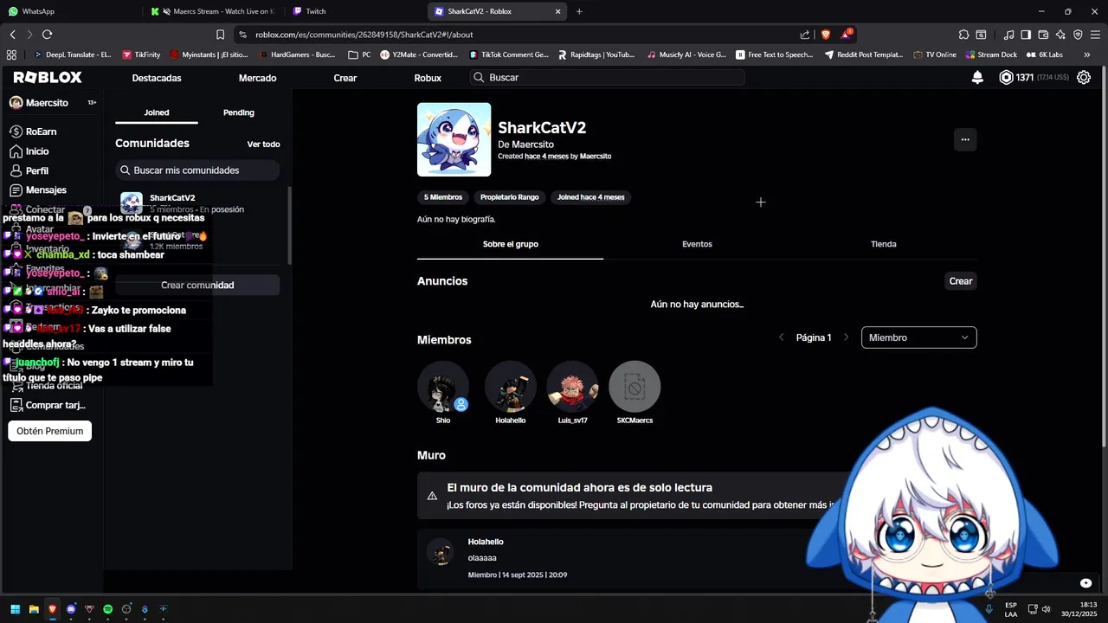1108x623 pixels.
Task: Open Crear in top navigation
Action: point(345,78)
